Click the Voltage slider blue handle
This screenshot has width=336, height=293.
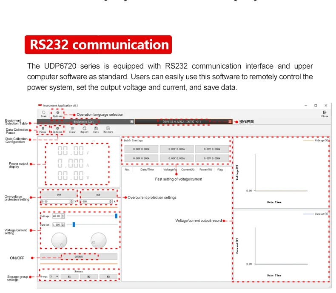[x=116, y=216]
